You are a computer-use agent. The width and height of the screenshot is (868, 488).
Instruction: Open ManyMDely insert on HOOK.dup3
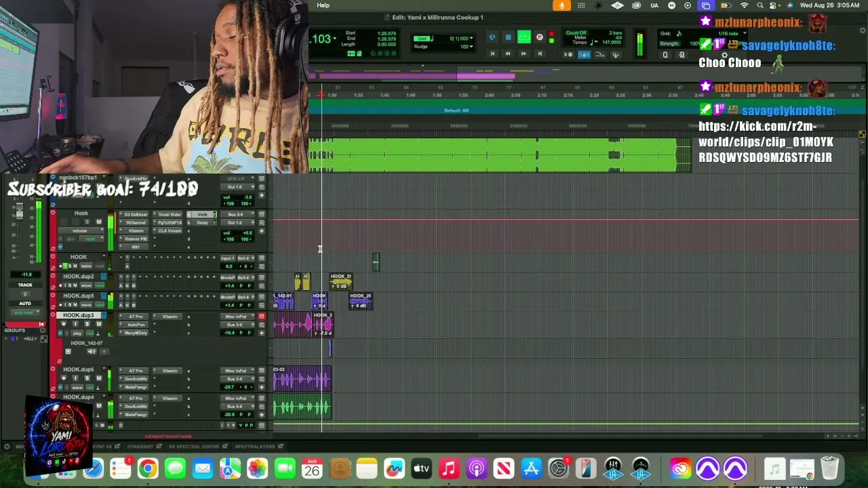[x=136, y=333]
